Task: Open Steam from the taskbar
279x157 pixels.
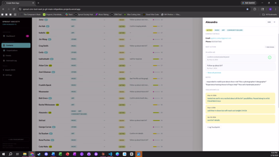Action: [x=39, y=154]
